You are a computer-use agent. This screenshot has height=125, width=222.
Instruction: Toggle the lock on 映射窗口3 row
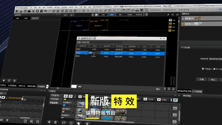coord(74,105)
